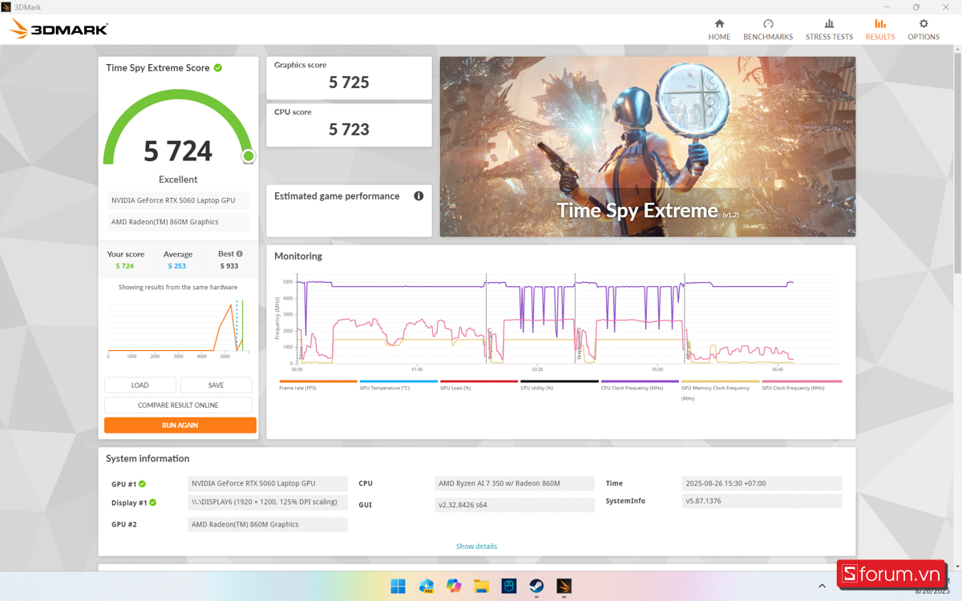The height and width of the screenshot is (601, 962).
Task: Click the score distribution chart
Action: (178, 329)
